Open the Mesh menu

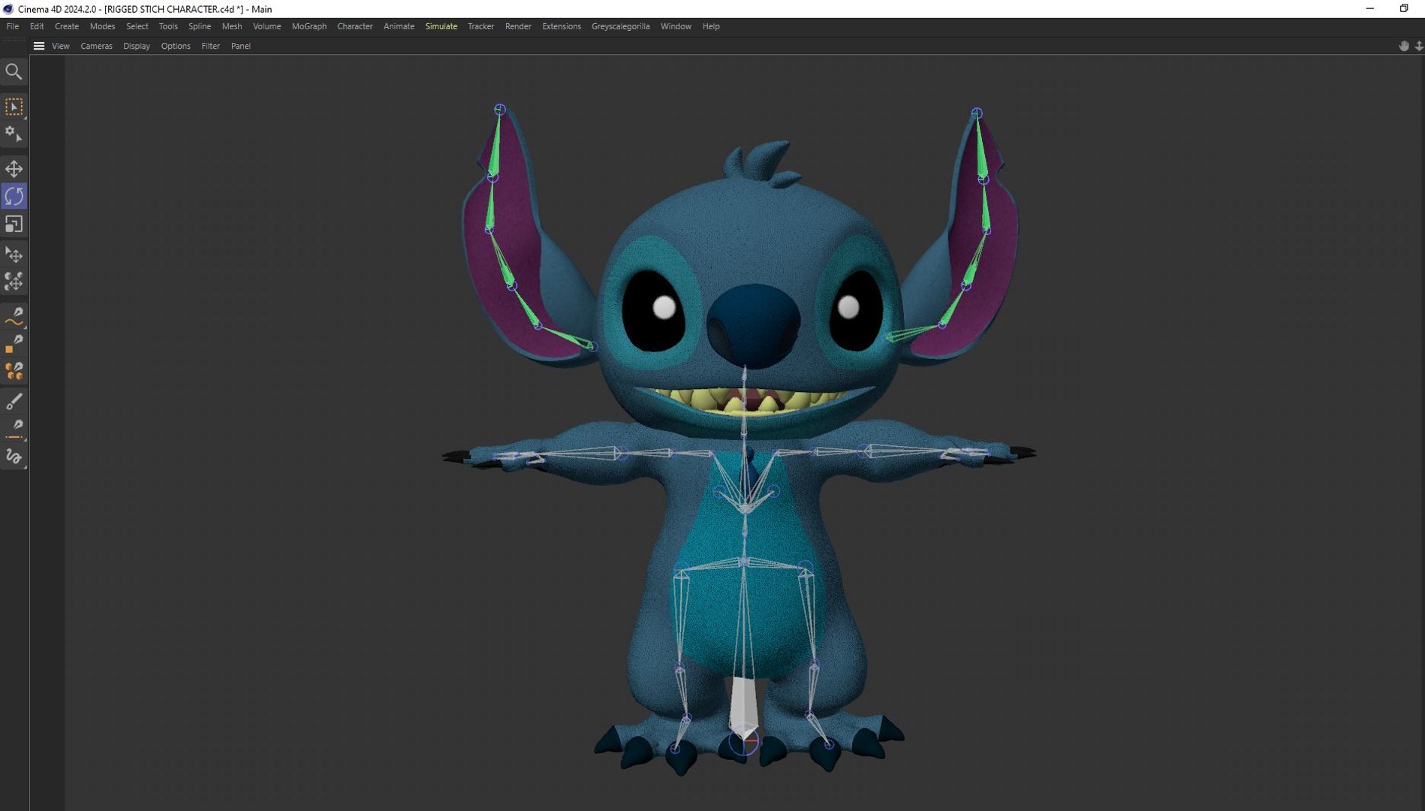[232, 26]
